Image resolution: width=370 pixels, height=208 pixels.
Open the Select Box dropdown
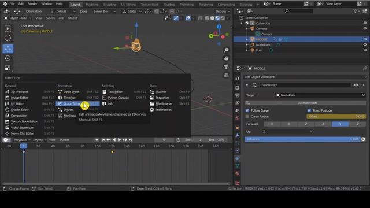(105, 12)
